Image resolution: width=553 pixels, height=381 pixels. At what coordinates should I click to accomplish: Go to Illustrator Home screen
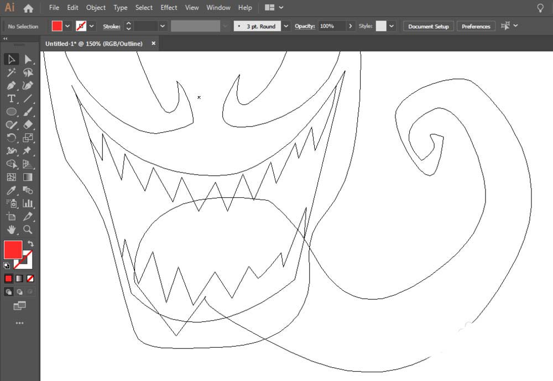[28, 8]
